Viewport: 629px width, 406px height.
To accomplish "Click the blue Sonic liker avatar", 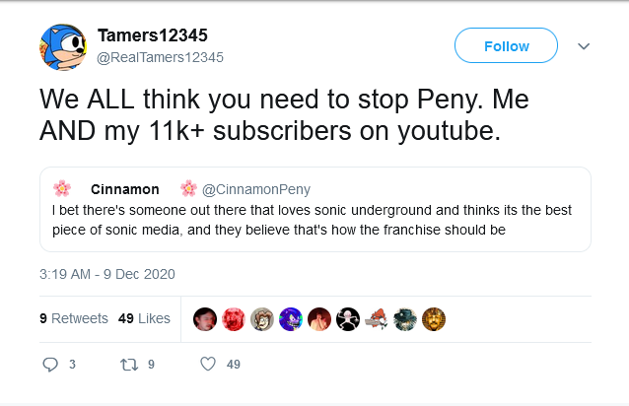I will click(291, 318).
